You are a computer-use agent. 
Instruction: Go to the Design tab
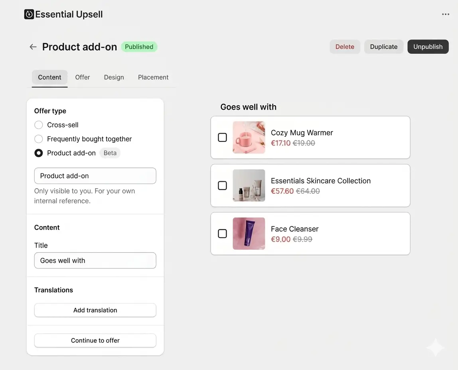[x=114, y=77]
